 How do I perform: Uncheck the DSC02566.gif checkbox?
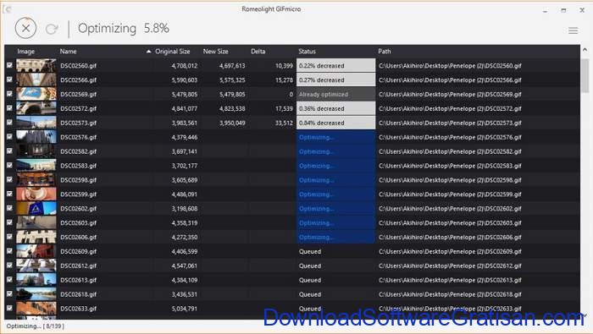9,79
